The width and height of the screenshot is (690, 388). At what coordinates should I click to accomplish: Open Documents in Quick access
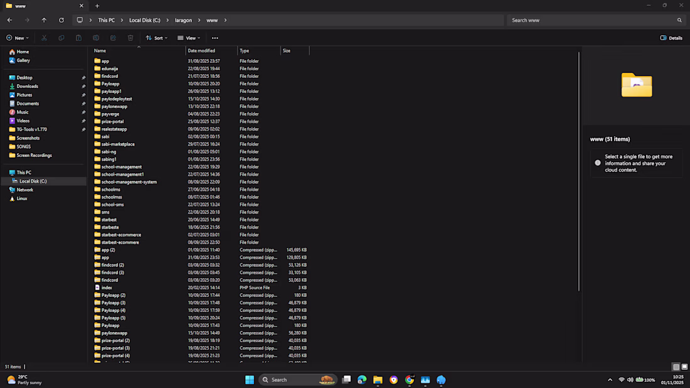[x=28, y=104]
